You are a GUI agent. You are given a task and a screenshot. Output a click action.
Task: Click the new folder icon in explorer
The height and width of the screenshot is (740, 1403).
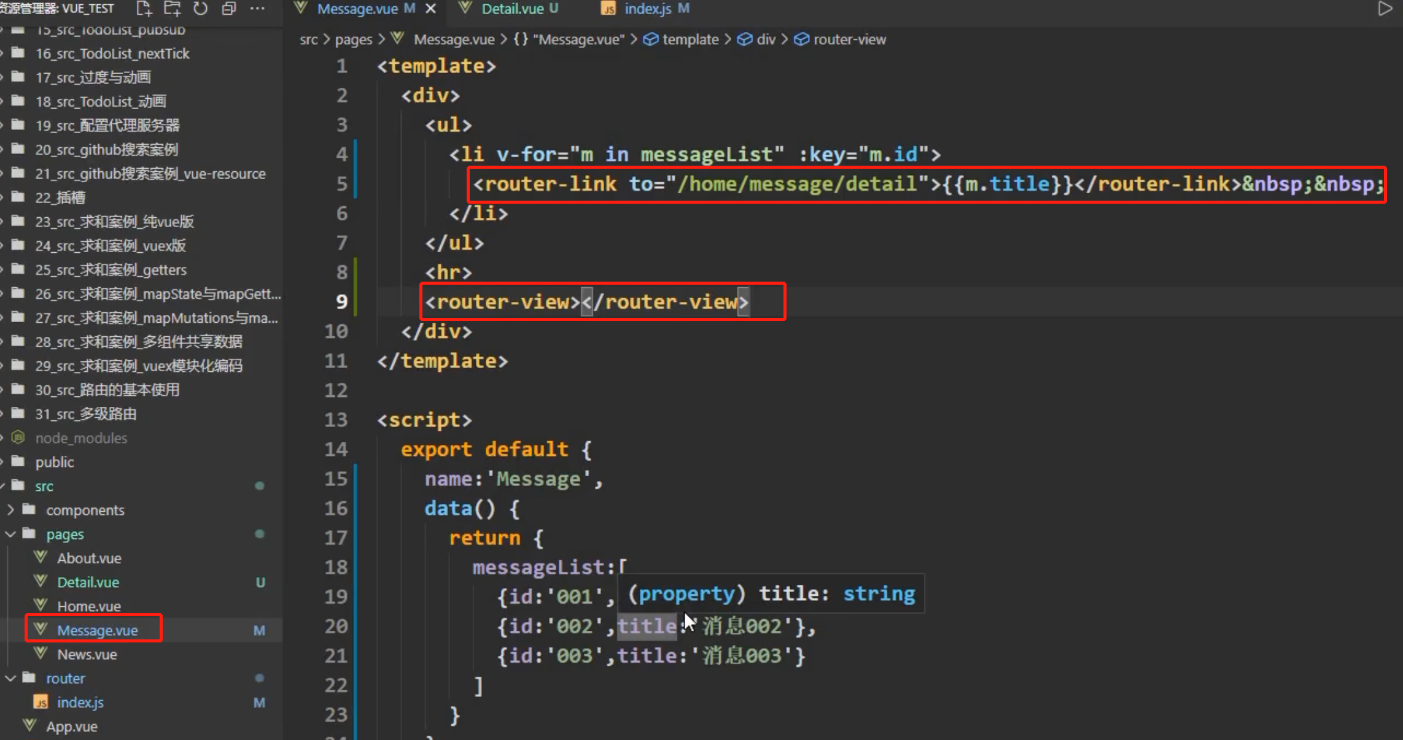point(172,9)
